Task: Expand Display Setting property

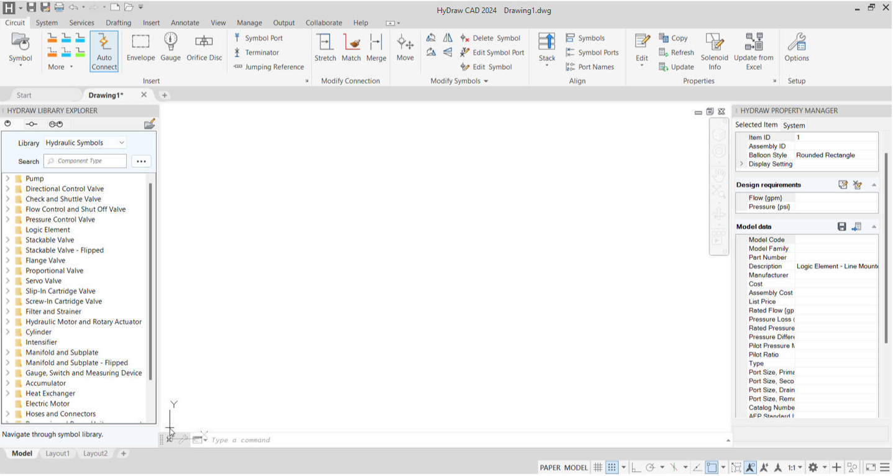Action: point(741,164)
